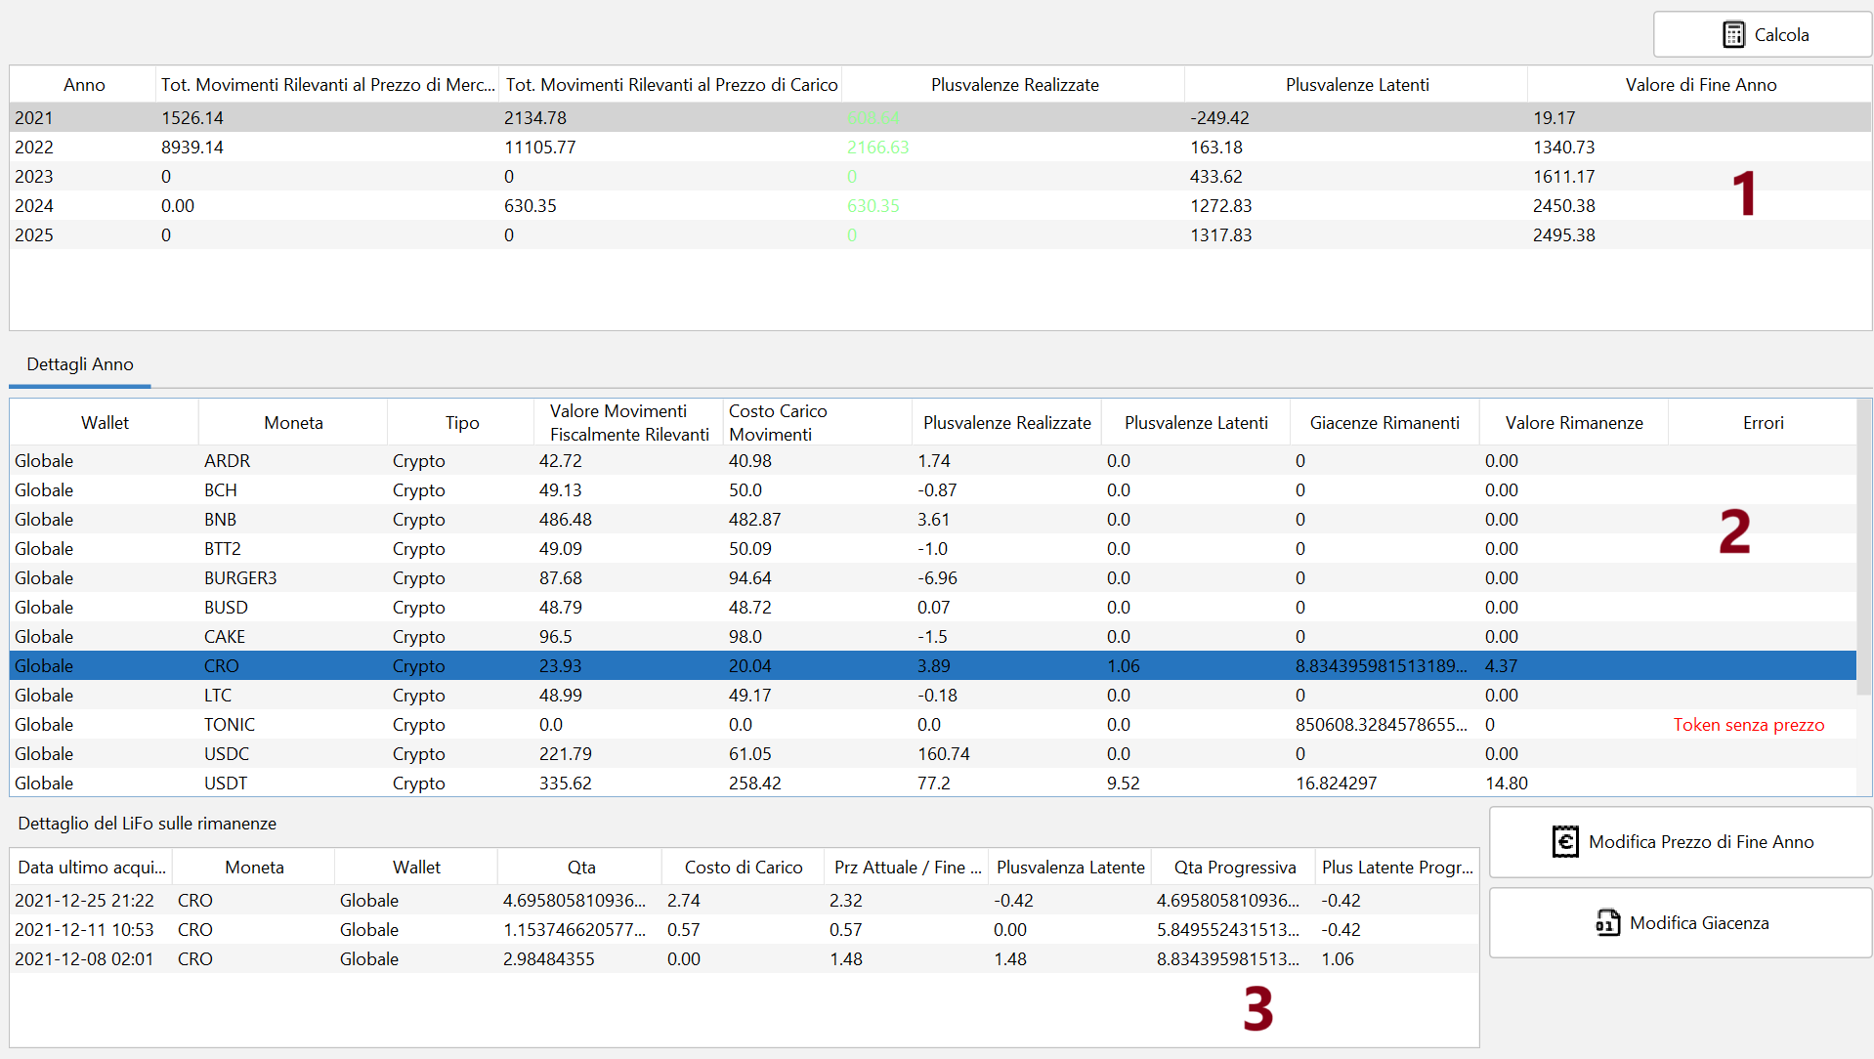1874x1059 pixels.
Task: Click Data ultimo acquisto column header
Action: click(92, 868)
